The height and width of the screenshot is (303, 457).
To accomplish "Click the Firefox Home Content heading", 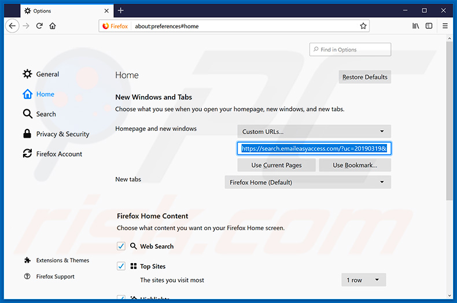I will tap(153, 216).
